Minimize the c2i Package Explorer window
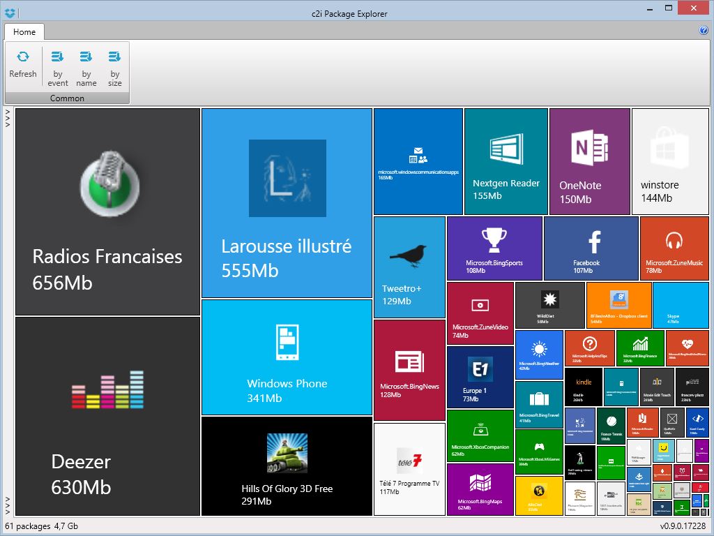The image size is (714, 536). 651,8
